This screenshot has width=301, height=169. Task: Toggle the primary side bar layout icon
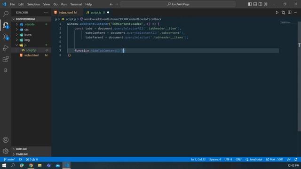250,4
